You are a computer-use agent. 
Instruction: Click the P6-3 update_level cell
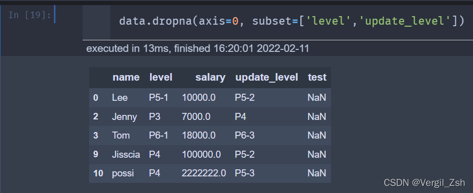[245, 136]
